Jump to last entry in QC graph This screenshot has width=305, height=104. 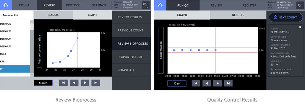pyautogui.click(x=228, y=83)
